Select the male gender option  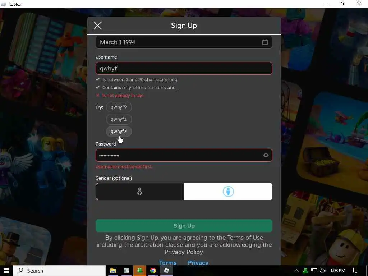(228, 192)
